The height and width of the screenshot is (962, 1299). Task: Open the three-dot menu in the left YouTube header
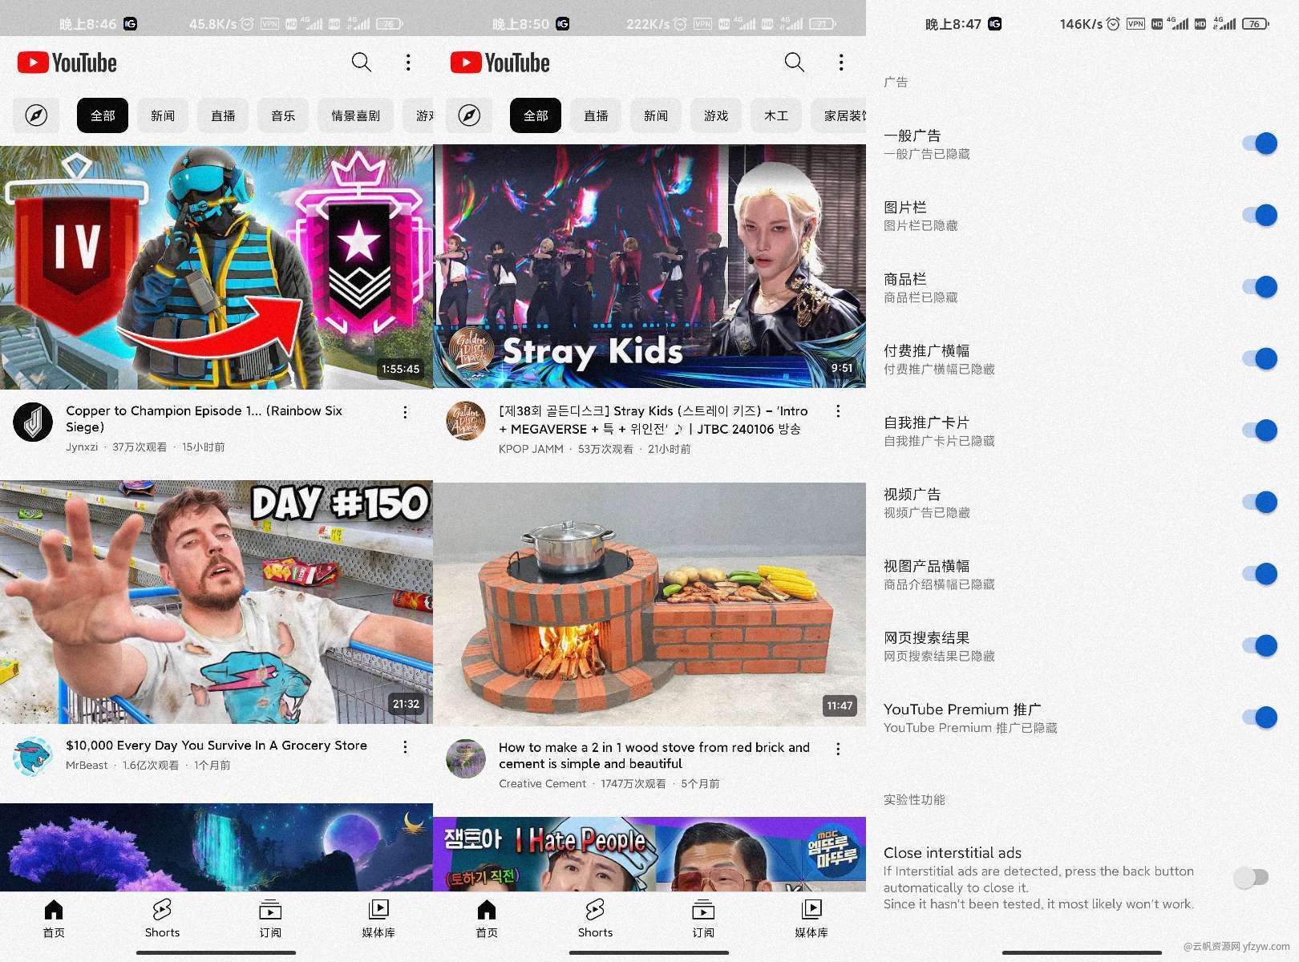click(x=408, y=63)
